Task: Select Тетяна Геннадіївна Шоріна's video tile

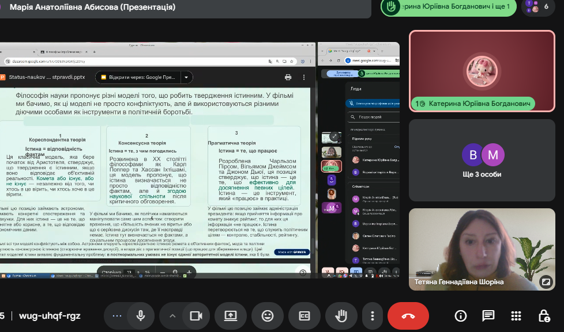Action: (482, 249)
